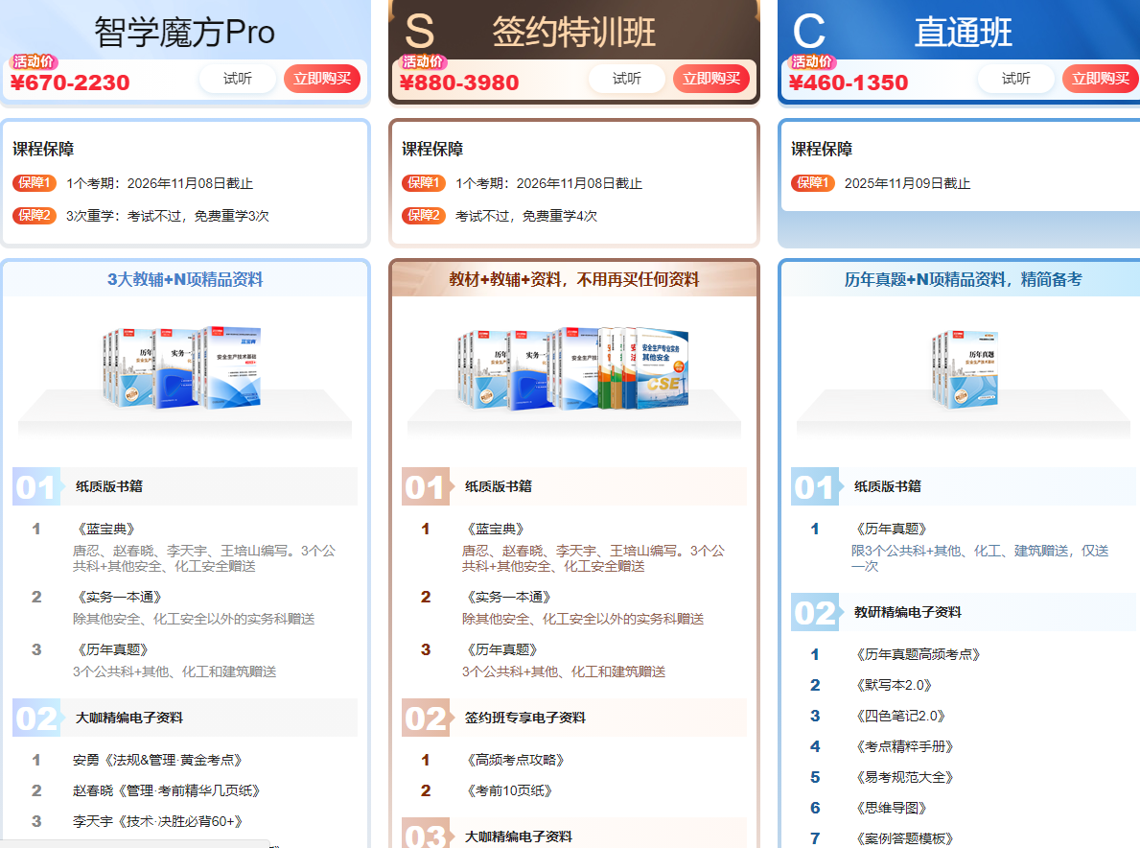Click 保障2 badge for 3次重学
Image resolution: width=1140 pixels, height=848 pixels.
click(35, 216)
